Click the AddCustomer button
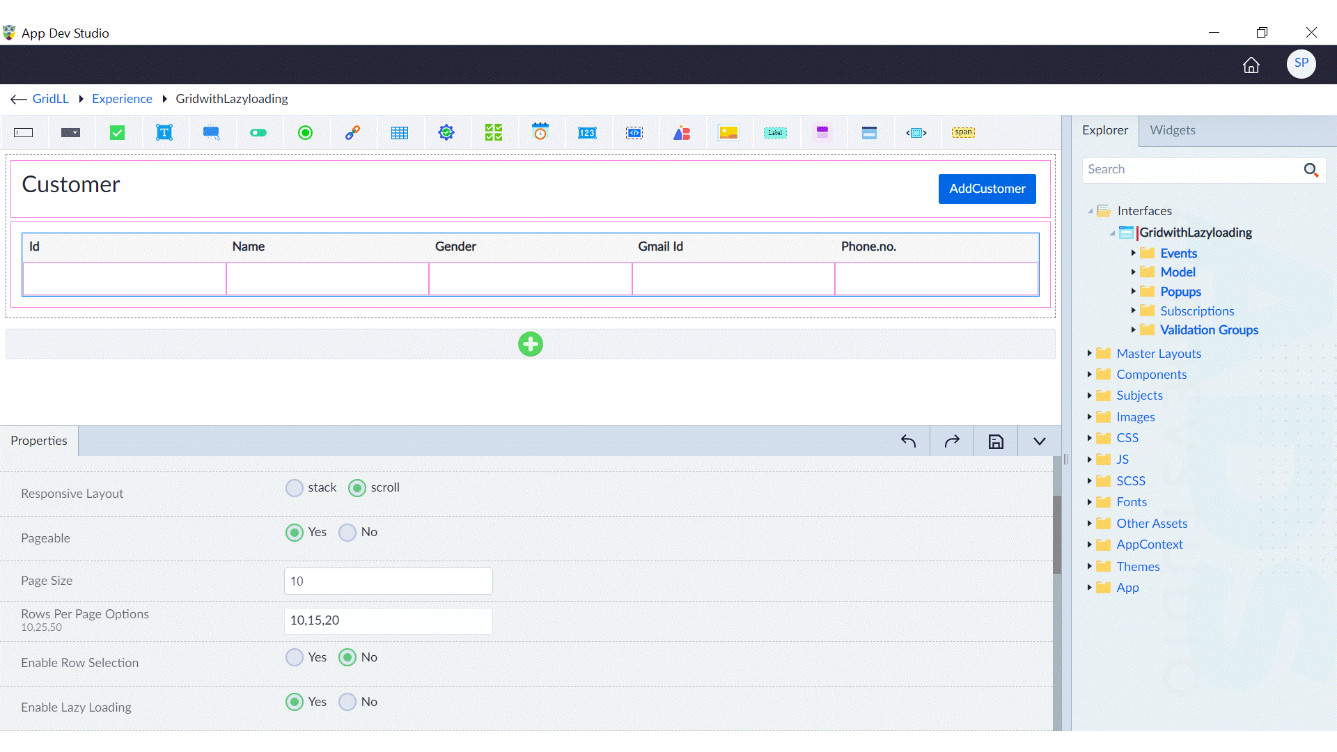This screenshot has width=1337, height=752. (x=987, y=189)
